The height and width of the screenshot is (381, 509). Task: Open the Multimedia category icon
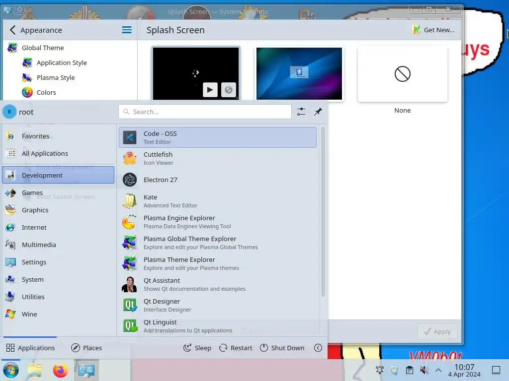point(10,245)
